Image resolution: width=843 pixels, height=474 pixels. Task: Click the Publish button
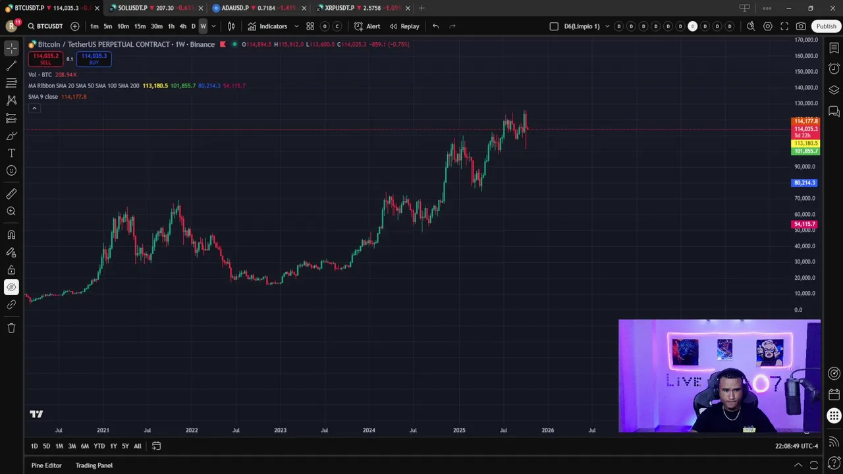(827, 26)
